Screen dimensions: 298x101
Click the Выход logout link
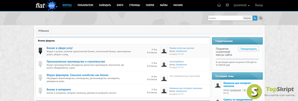(x=259, y=5)
